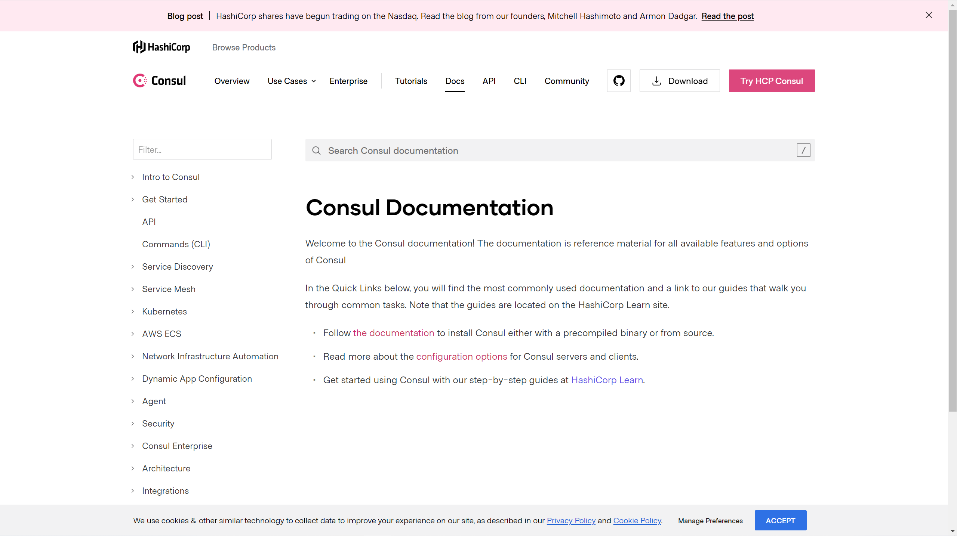Image resolution: width=957 pixels, height=536 pixels.
Task: Click the Download button
Action: pos(680,81)
